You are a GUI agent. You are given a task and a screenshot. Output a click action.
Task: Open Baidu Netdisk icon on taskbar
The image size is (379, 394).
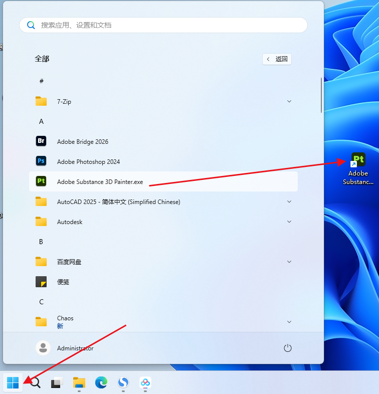pyautogui.click(x=145, y=382)
